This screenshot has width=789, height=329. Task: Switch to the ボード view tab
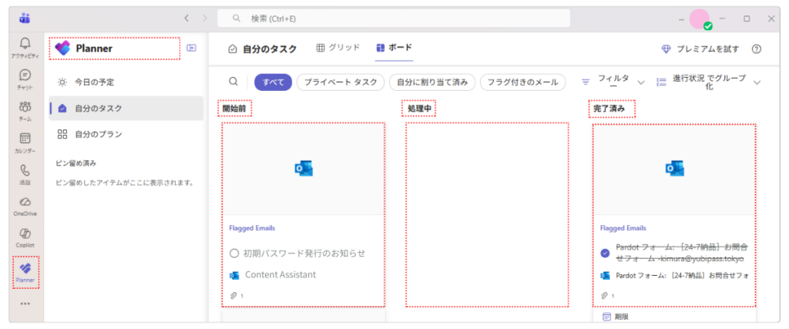point(394,48)
